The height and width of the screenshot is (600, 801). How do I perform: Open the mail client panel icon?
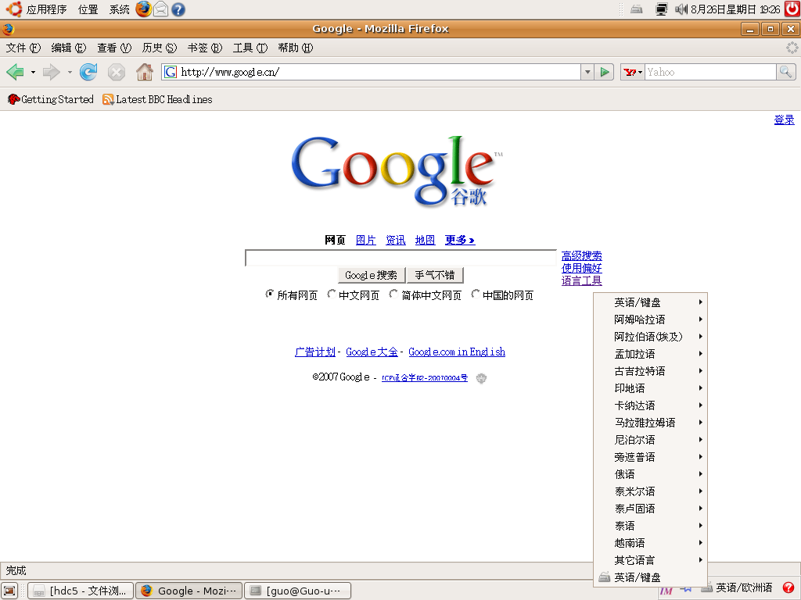click(x=161, y=9)
